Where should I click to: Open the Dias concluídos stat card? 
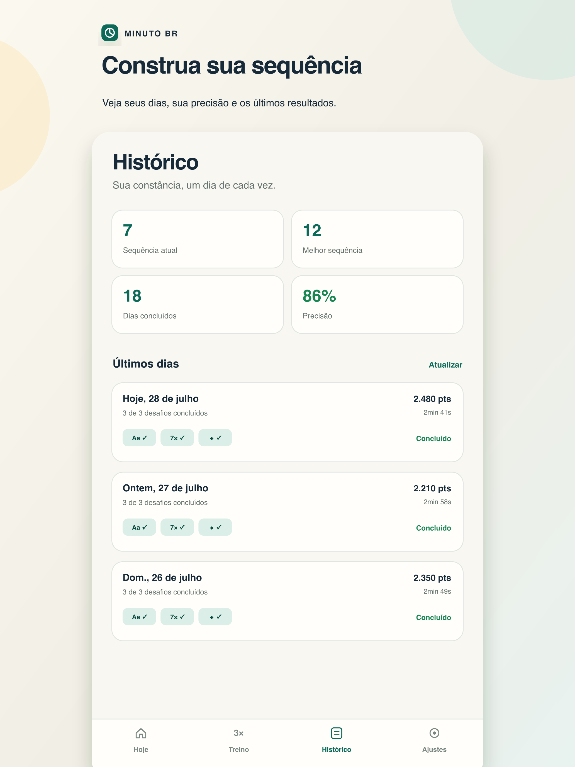pyautogui.click(x=198, y=304)
